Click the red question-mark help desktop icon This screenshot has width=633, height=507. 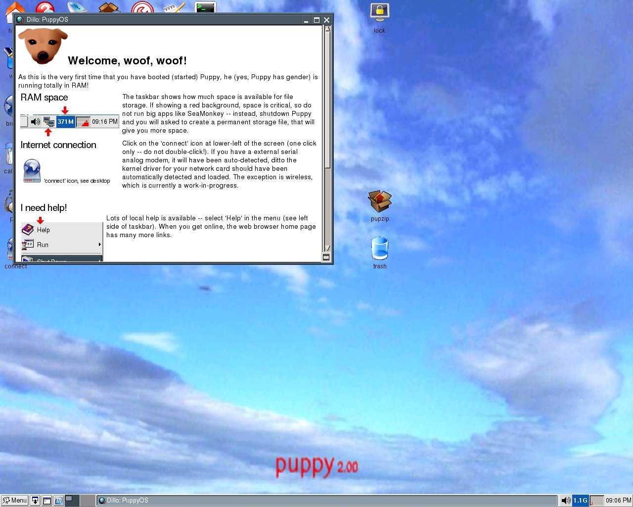pyautogui.click(x=45, y=7)
